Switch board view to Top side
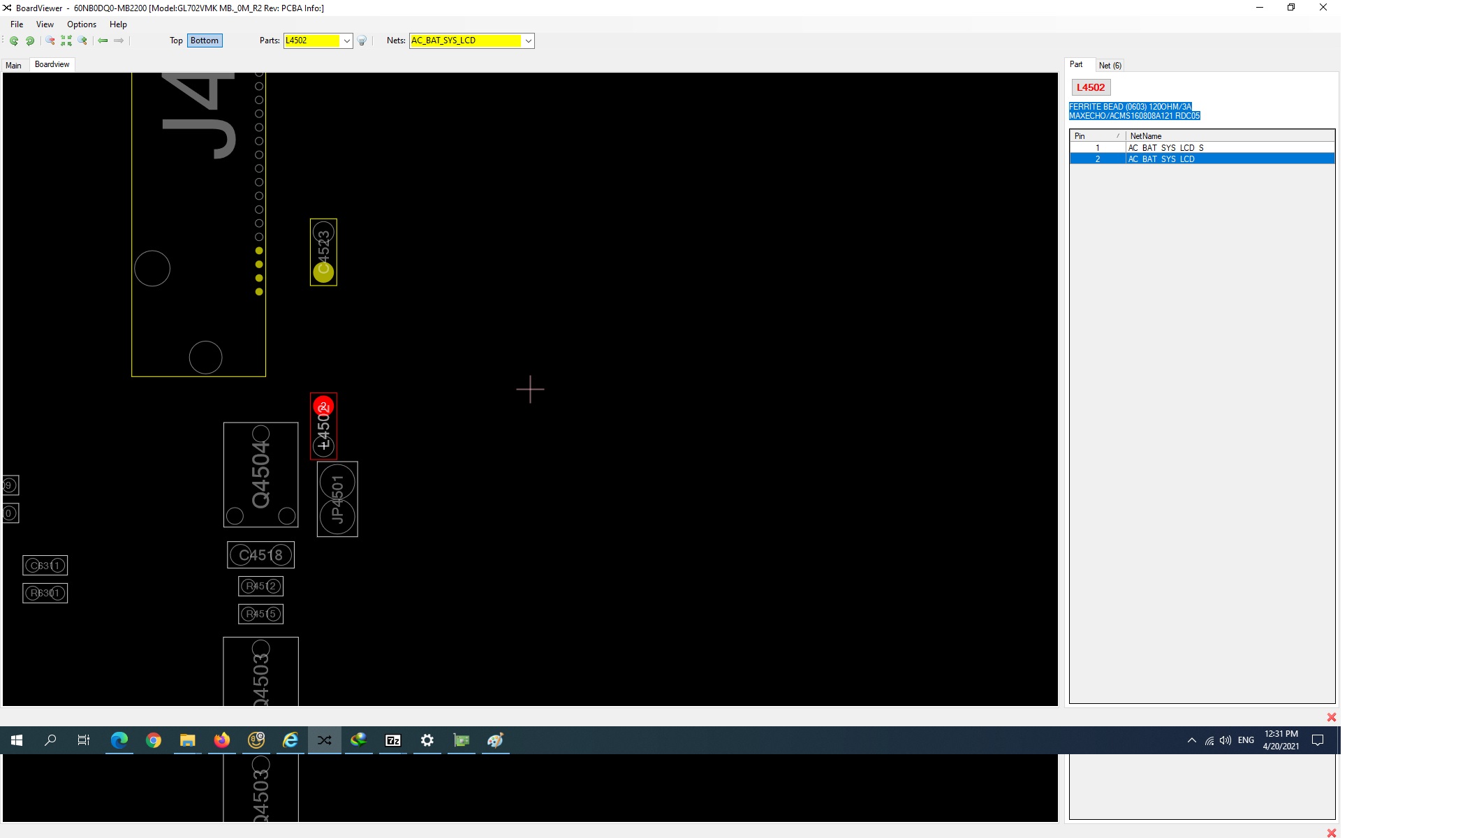The image size is (1472, 838). tap(176, 41)
